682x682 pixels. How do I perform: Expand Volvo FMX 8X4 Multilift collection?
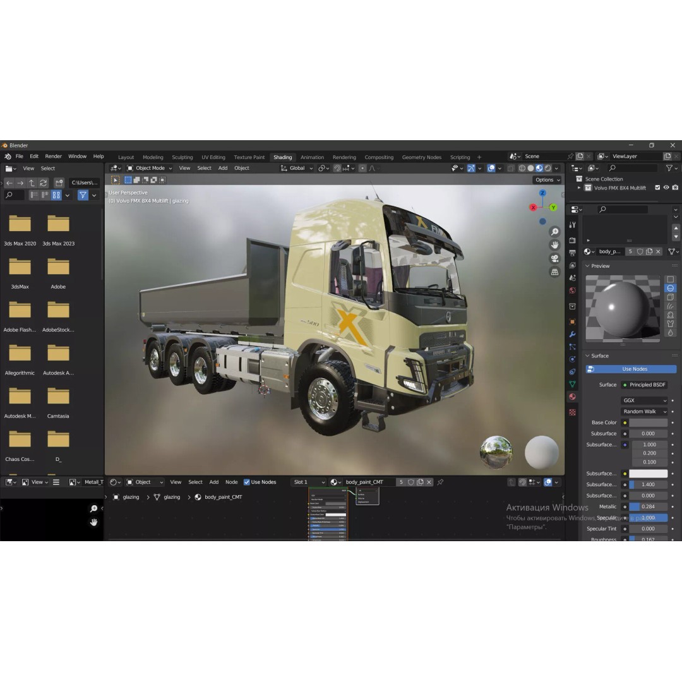579,188
